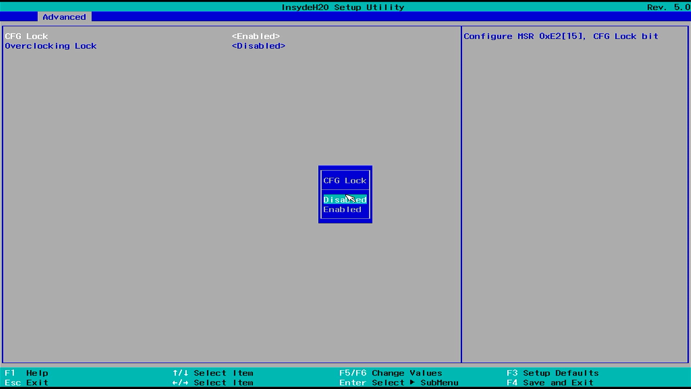Click the CFG Lock help description text
This screenshot has width=691, height=389.
pyautogui.click(x=561, y=36)
